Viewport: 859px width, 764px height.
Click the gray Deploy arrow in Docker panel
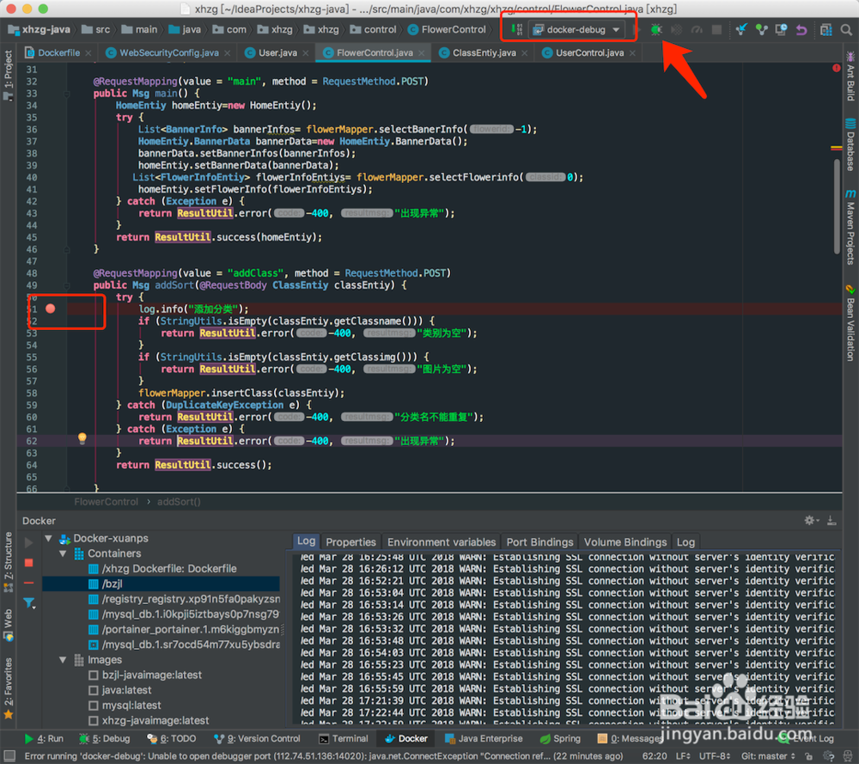(29, 542)
